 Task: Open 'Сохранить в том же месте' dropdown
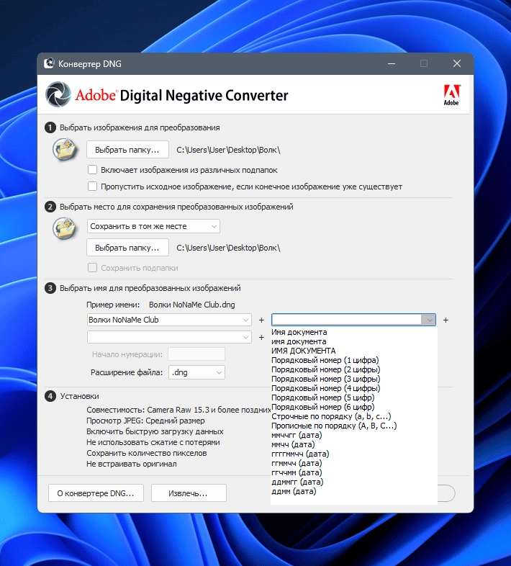pyautogui.click(x=153, y=226)
